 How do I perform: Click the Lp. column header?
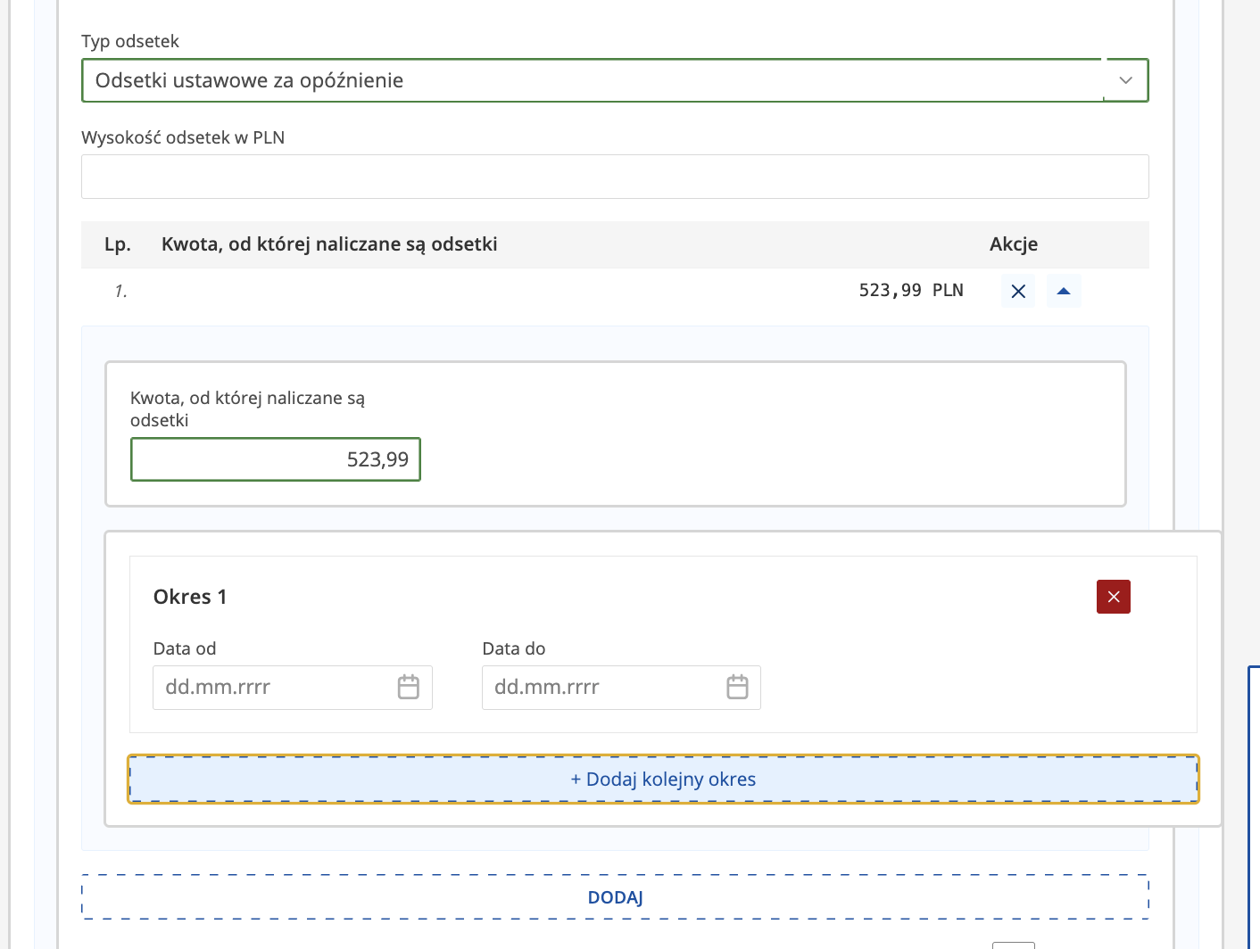coord(118,244)
